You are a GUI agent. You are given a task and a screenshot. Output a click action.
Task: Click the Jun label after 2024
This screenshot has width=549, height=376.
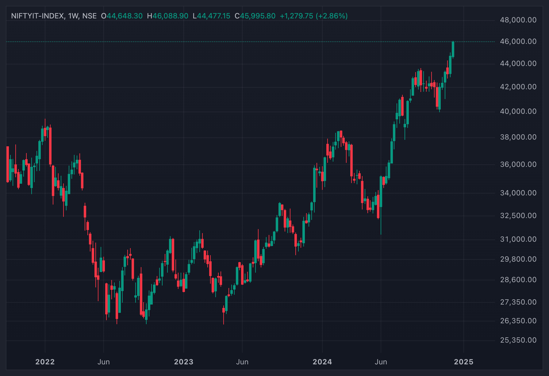[381, 362]
